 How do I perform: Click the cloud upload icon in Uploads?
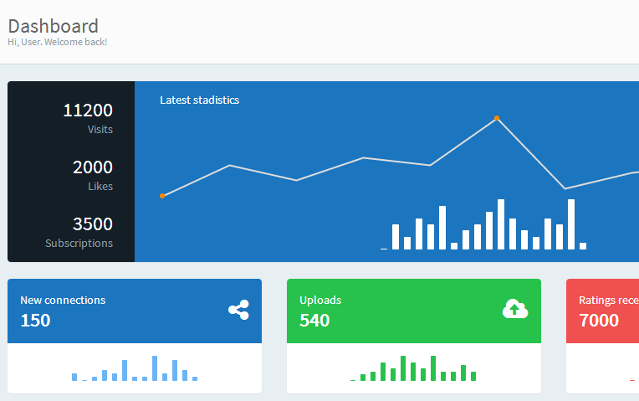point(515,309)
